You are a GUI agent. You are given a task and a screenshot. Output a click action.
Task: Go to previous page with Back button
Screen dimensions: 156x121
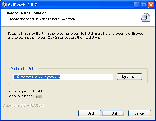(x=90, y=113)
